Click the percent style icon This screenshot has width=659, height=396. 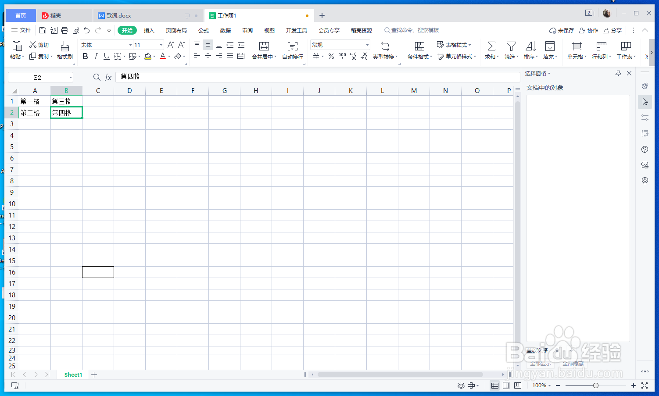point(331,56)
